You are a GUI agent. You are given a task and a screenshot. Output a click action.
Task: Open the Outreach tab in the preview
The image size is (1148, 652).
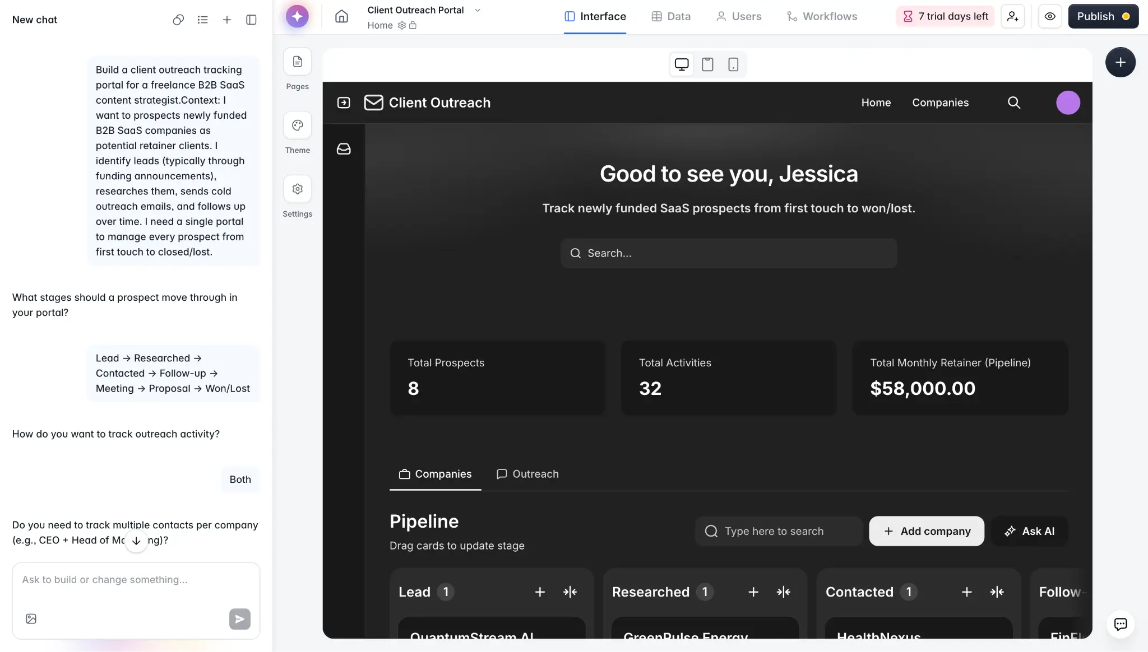point(527,474)
